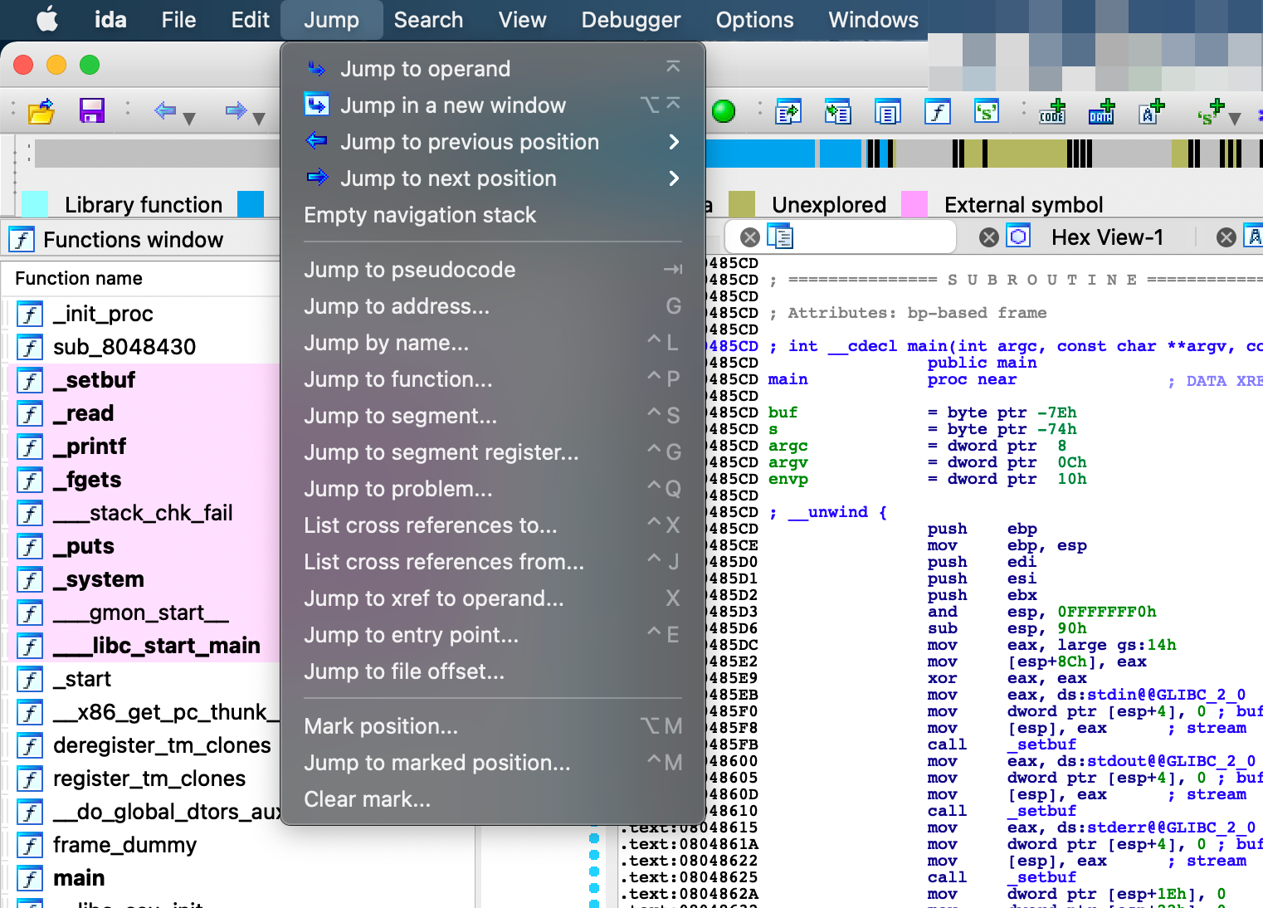Choose Jump to marked position...
The width and height of the screenshot is (1263, 908).
493,763
